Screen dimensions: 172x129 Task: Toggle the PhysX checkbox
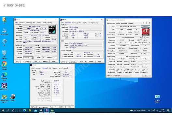point(134,72)
